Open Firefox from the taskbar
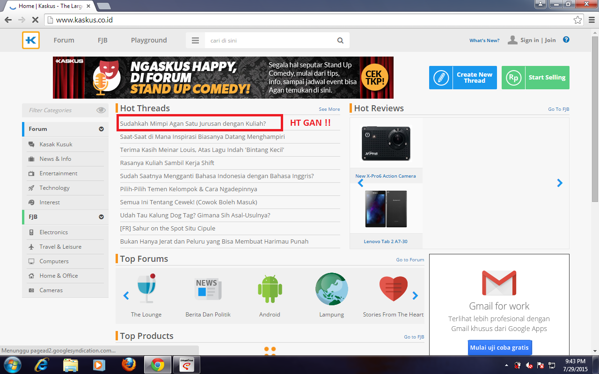599x374 pixels. (x=129, y=365)
